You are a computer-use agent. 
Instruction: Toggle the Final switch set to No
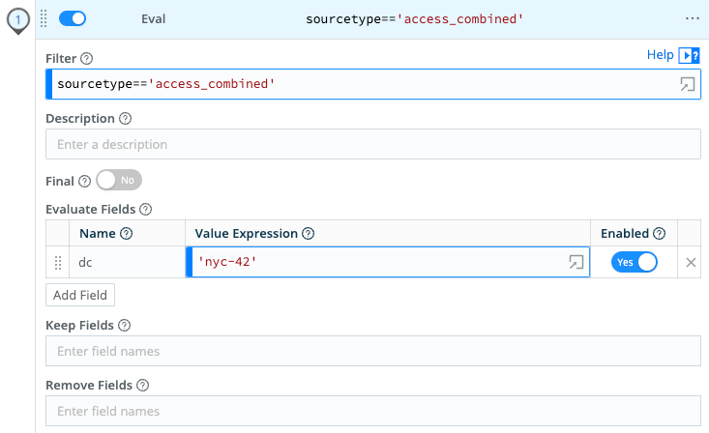click(x=119, y=180)
